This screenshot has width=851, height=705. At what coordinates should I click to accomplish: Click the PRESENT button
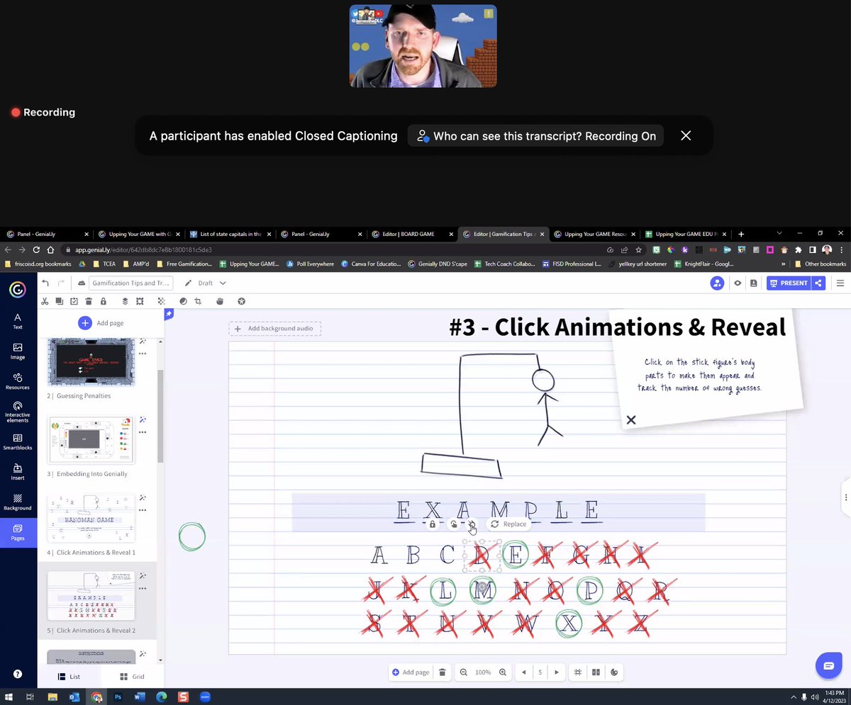click(x=788, y=283)
